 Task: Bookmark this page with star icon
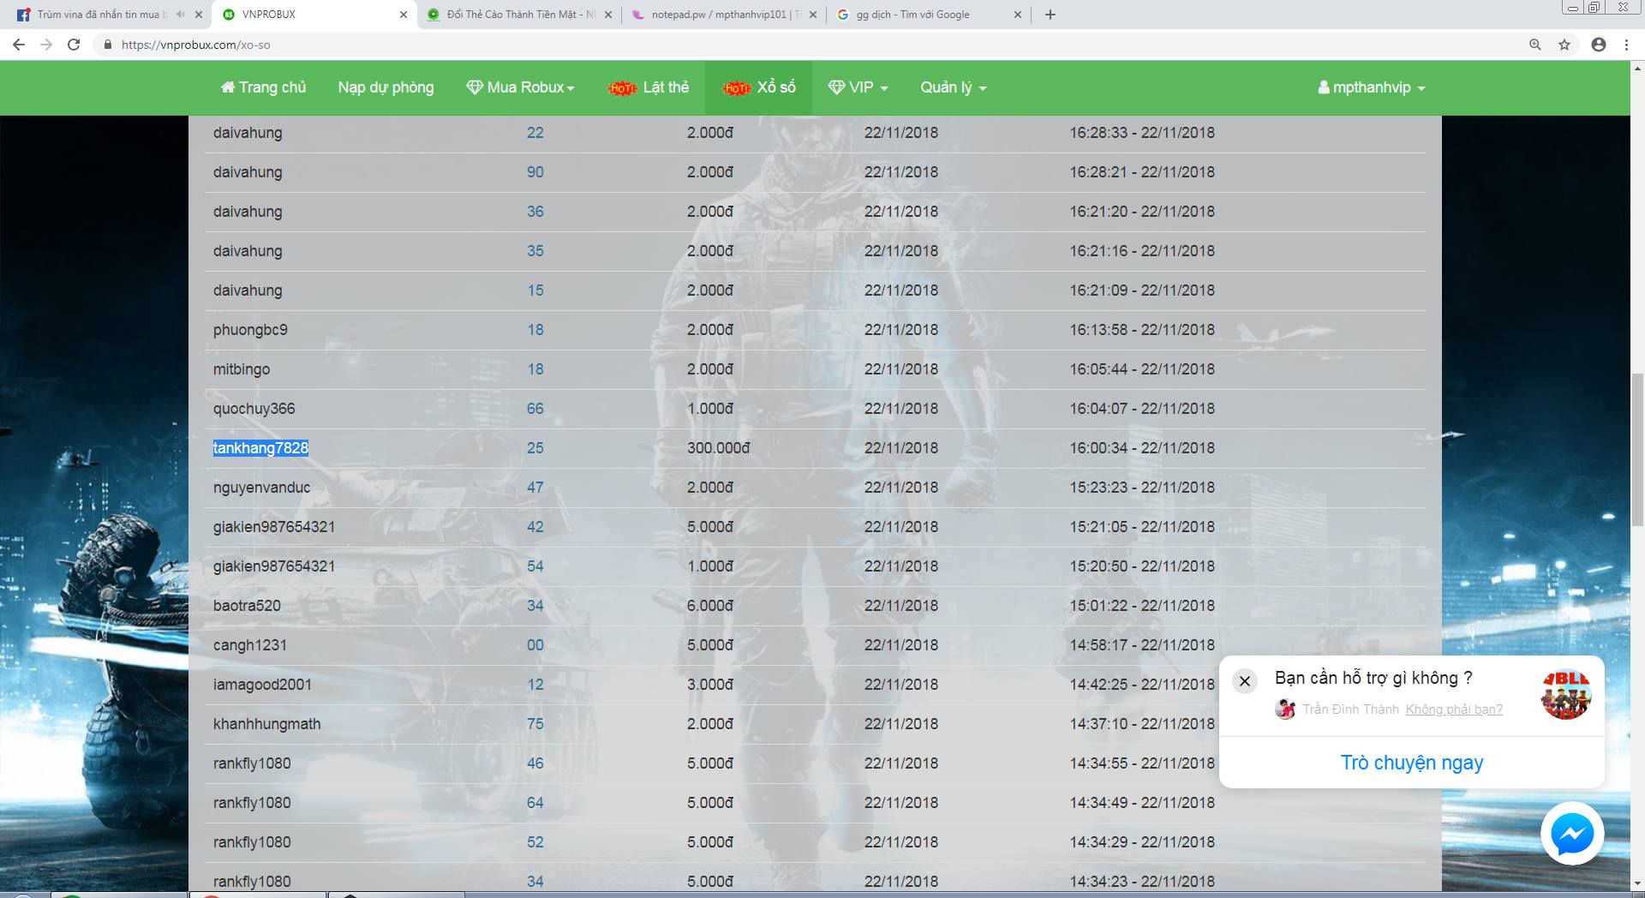1564,45
